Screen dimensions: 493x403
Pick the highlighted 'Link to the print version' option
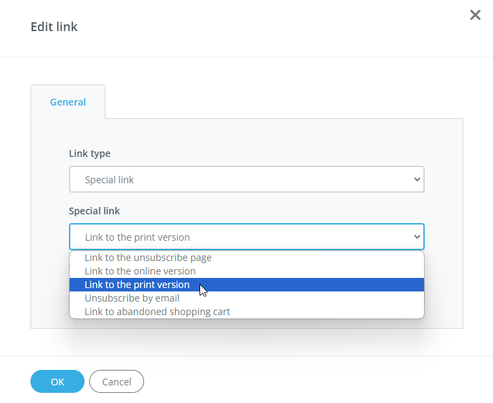(137, 285)
